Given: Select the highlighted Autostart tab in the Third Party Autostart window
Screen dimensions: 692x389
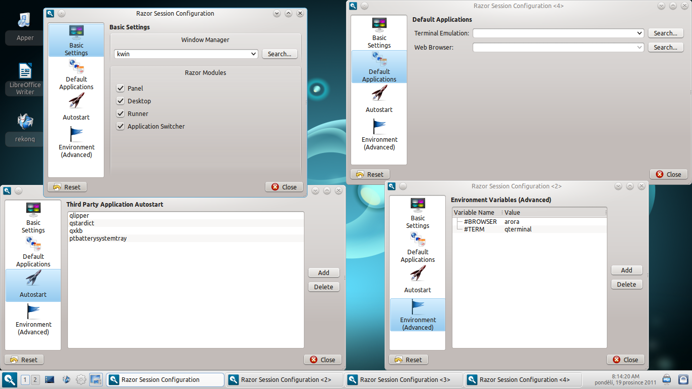Looking at the screenshot, I should (x=33, y=285).
